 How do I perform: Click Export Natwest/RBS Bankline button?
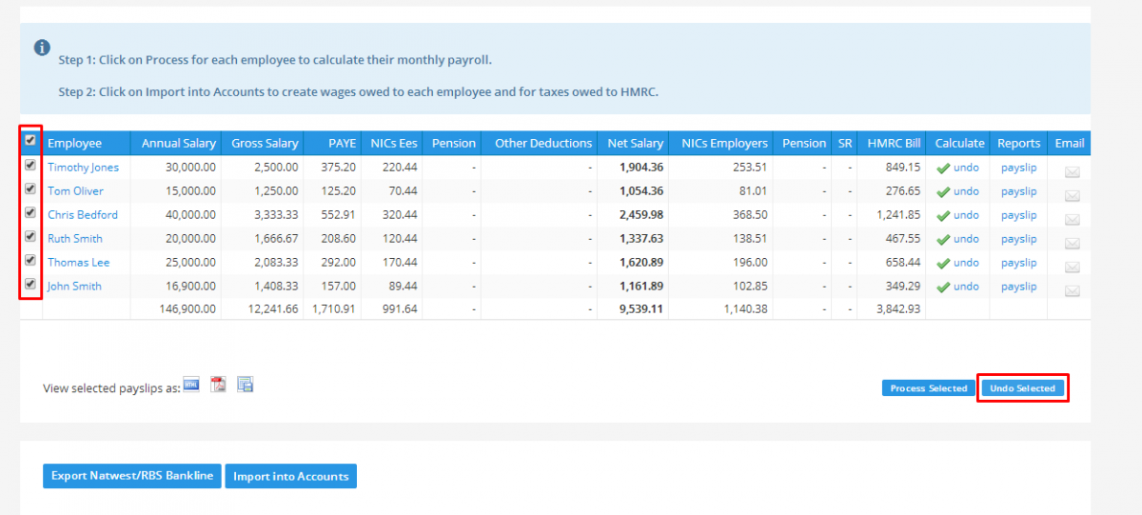[131, 476]
